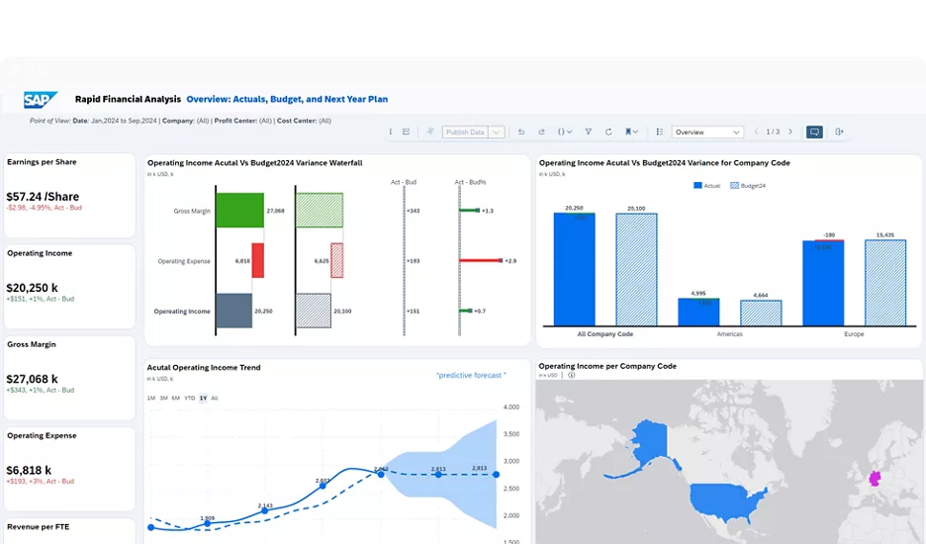Click the undo arrow in the toolbar

[x=521, y=132]
